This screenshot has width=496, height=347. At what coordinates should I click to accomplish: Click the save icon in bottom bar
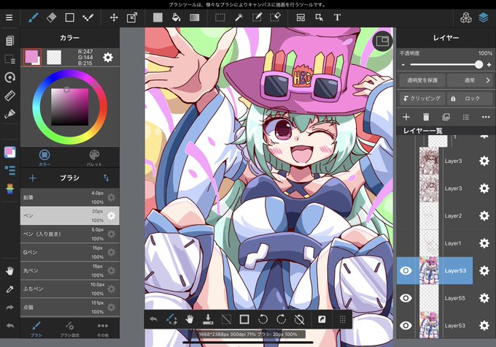click(208, 319)
